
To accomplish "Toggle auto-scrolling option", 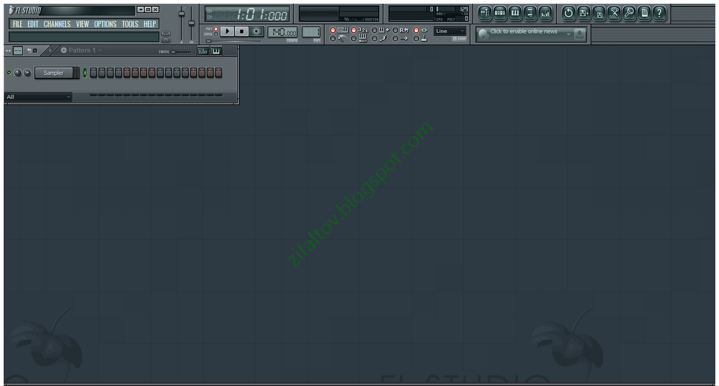I will [395, 38].
